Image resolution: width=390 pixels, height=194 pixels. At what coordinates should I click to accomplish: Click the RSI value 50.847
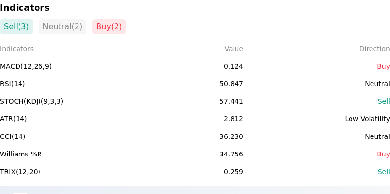tap(231, 84)
